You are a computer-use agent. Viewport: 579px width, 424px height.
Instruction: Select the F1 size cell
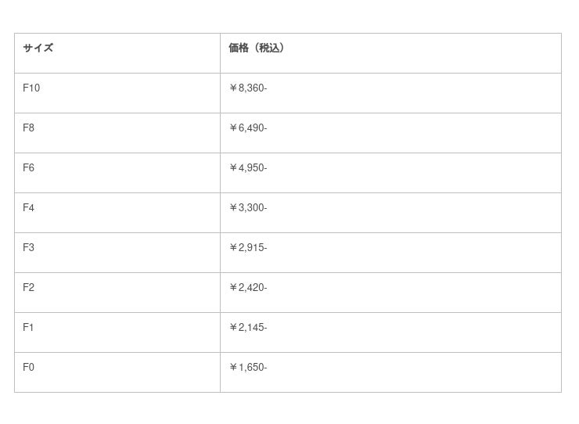[x=29, y=328]
